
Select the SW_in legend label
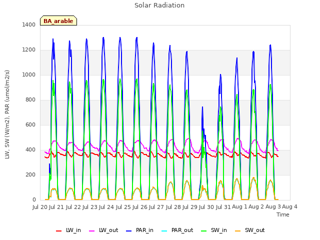pos(219,230)
